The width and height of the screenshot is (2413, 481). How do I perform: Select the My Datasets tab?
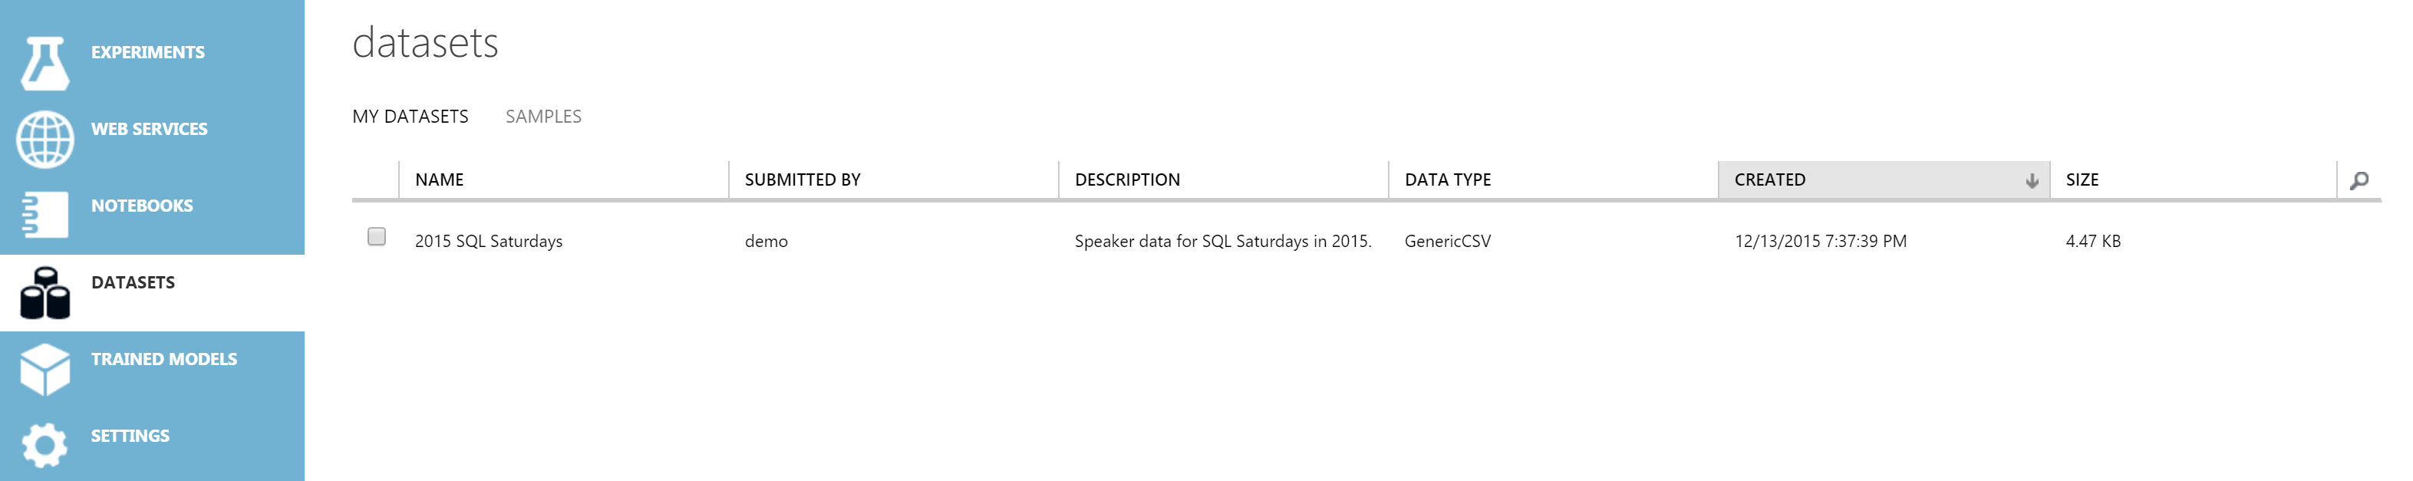[x=410, y=116]
